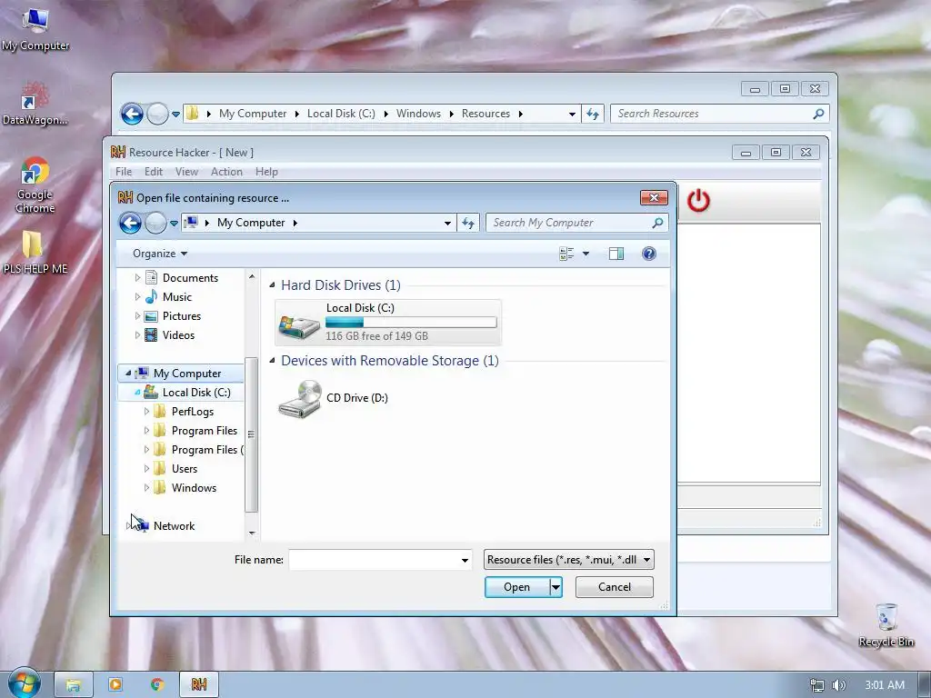Screen dimensions: 931x698
Task: Expand the Windows folder arrow in the tree
Action: click(146, 488)
